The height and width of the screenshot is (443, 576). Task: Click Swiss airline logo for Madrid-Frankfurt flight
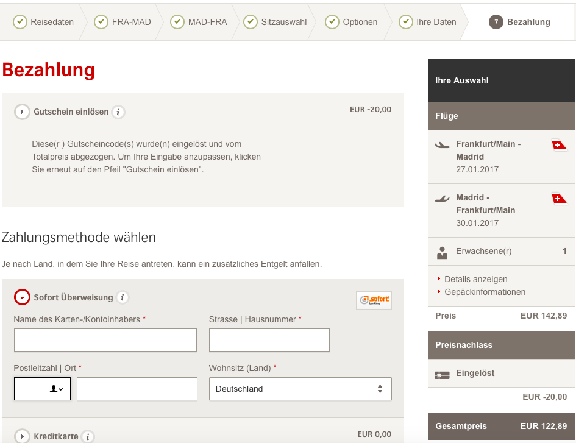pyautogui.click(x=559, y=199)
